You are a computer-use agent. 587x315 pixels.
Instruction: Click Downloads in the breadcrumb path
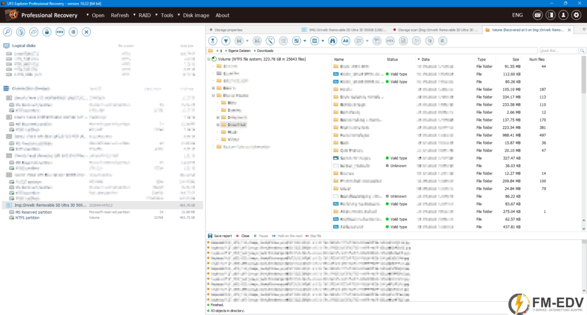pos(265,50)
